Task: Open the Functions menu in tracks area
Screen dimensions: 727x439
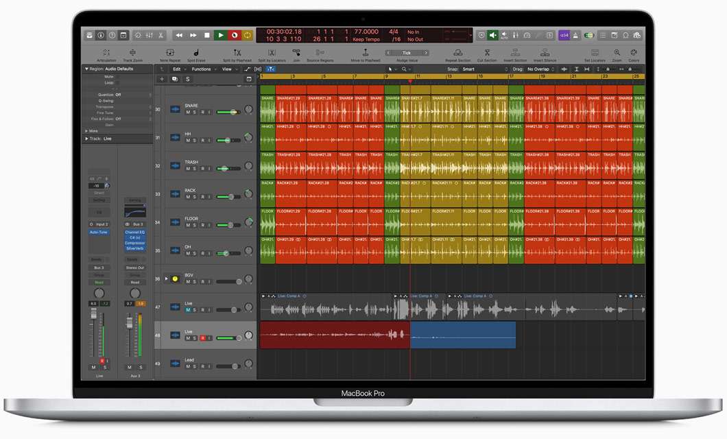Action: pyautogui.click(x=202, y=69)
